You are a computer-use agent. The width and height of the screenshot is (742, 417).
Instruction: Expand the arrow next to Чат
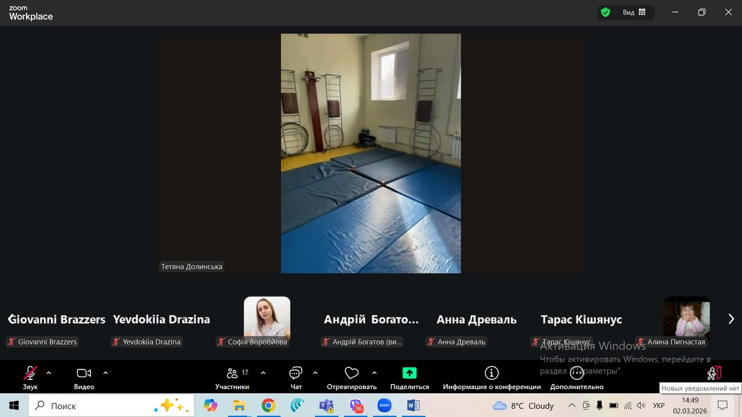315,373
